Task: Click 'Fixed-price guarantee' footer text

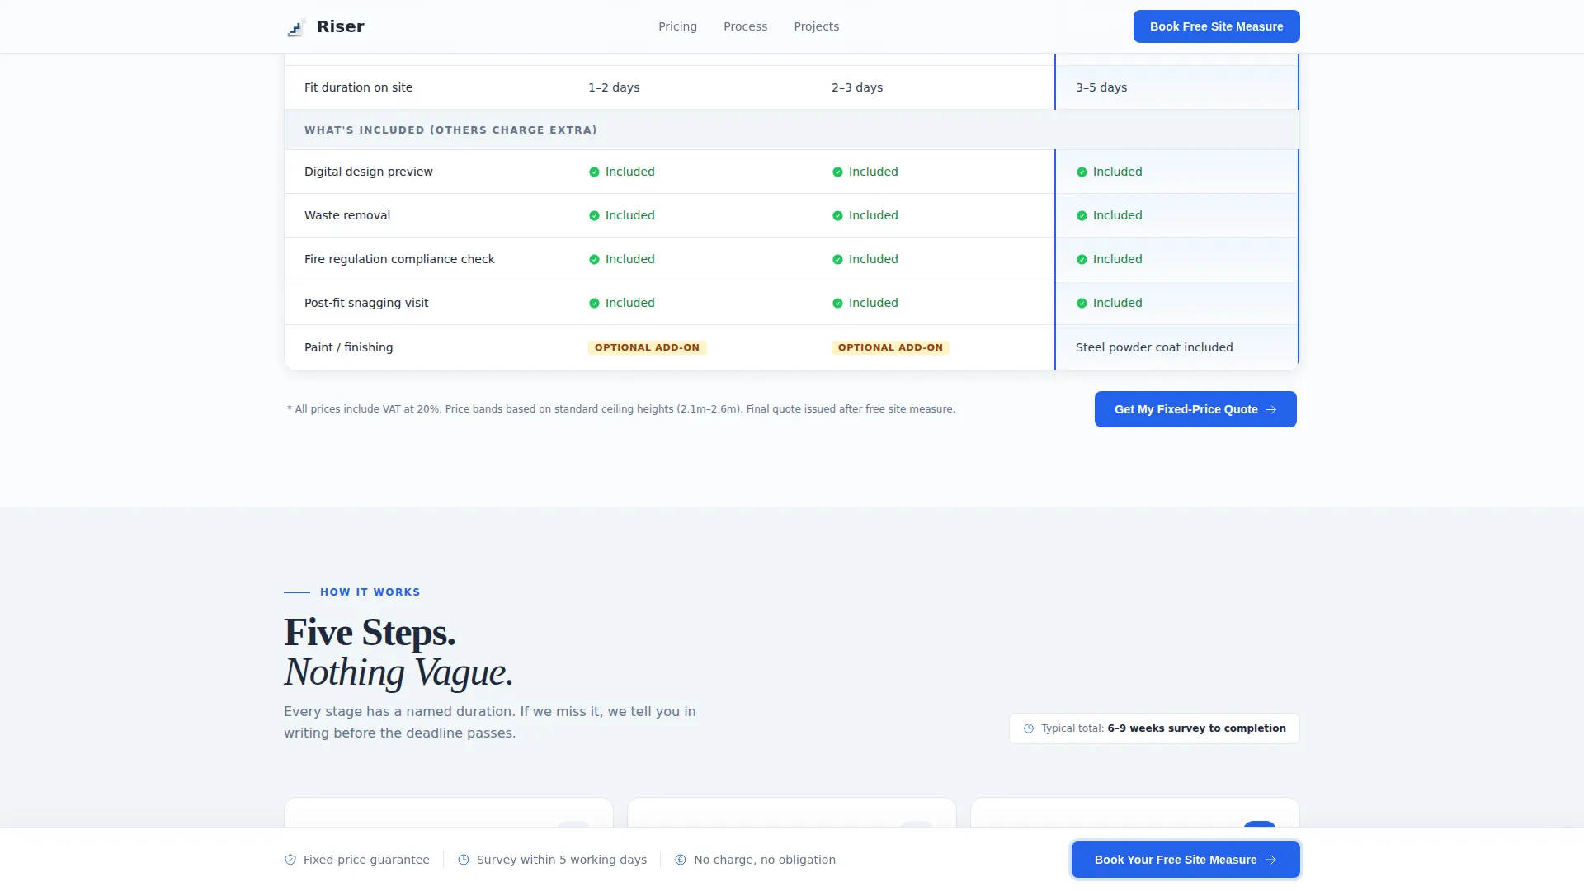Action: (x=366, y=860)
